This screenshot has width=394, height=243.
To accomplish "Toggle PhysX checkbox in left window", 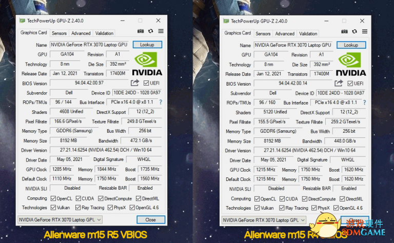I will tap(110, 207).
